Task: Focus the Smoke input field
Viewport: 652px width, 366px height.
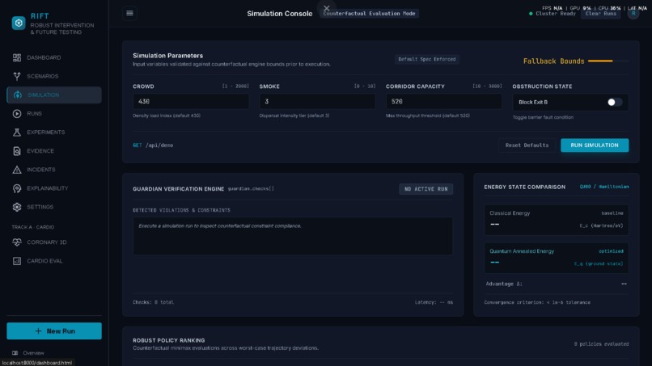Action: [x=317, y=101]
